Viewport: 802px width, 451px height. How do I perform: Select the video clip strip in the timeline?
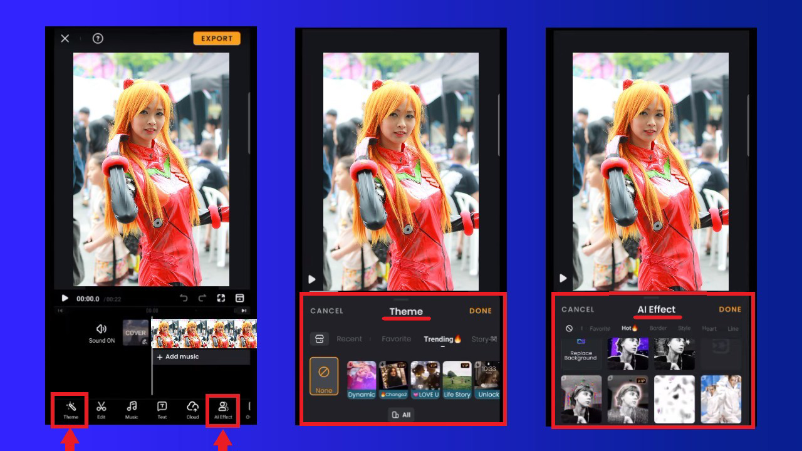coord(204,334)
